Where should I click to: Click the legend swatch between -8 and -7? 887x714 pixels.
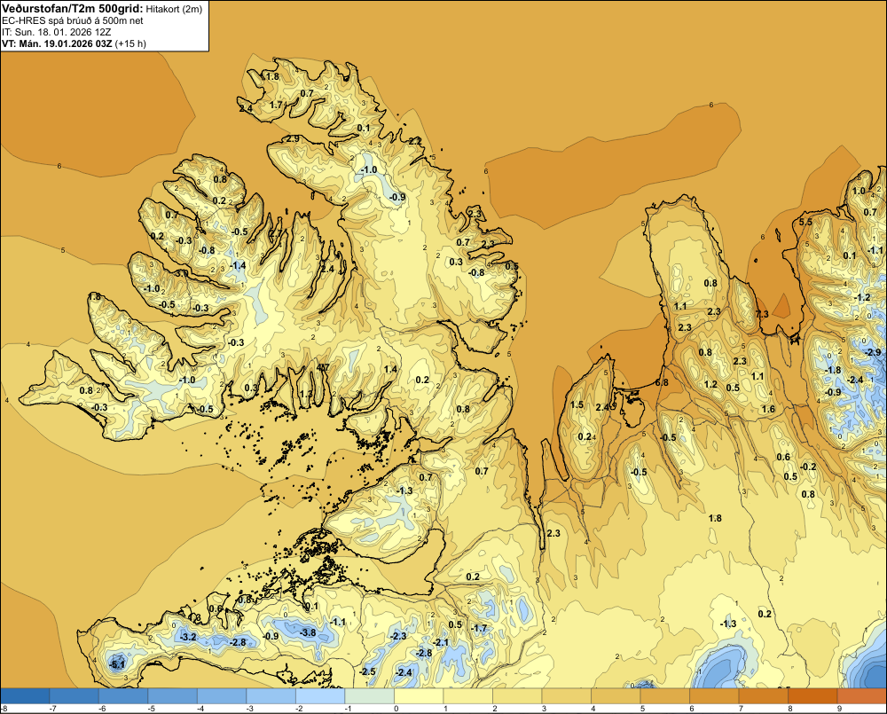[x=26, y=696]
